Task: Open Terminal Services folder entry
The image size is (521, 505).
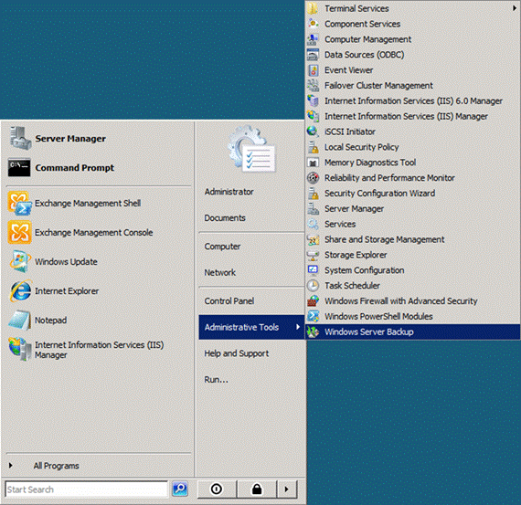Action: point(412,8)
